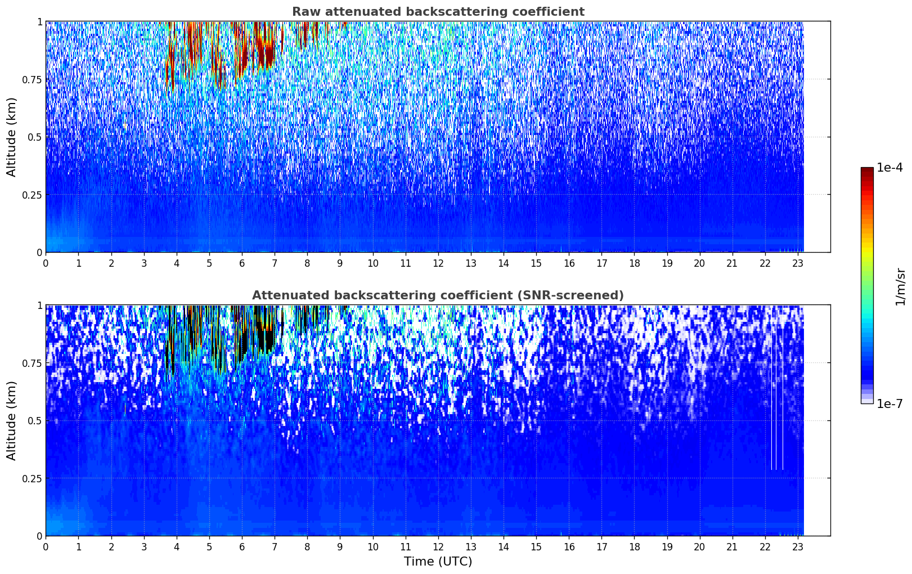Click the "0.75" altitude tick on the bottom plot

pyautogui.click(x=33, y=363)
